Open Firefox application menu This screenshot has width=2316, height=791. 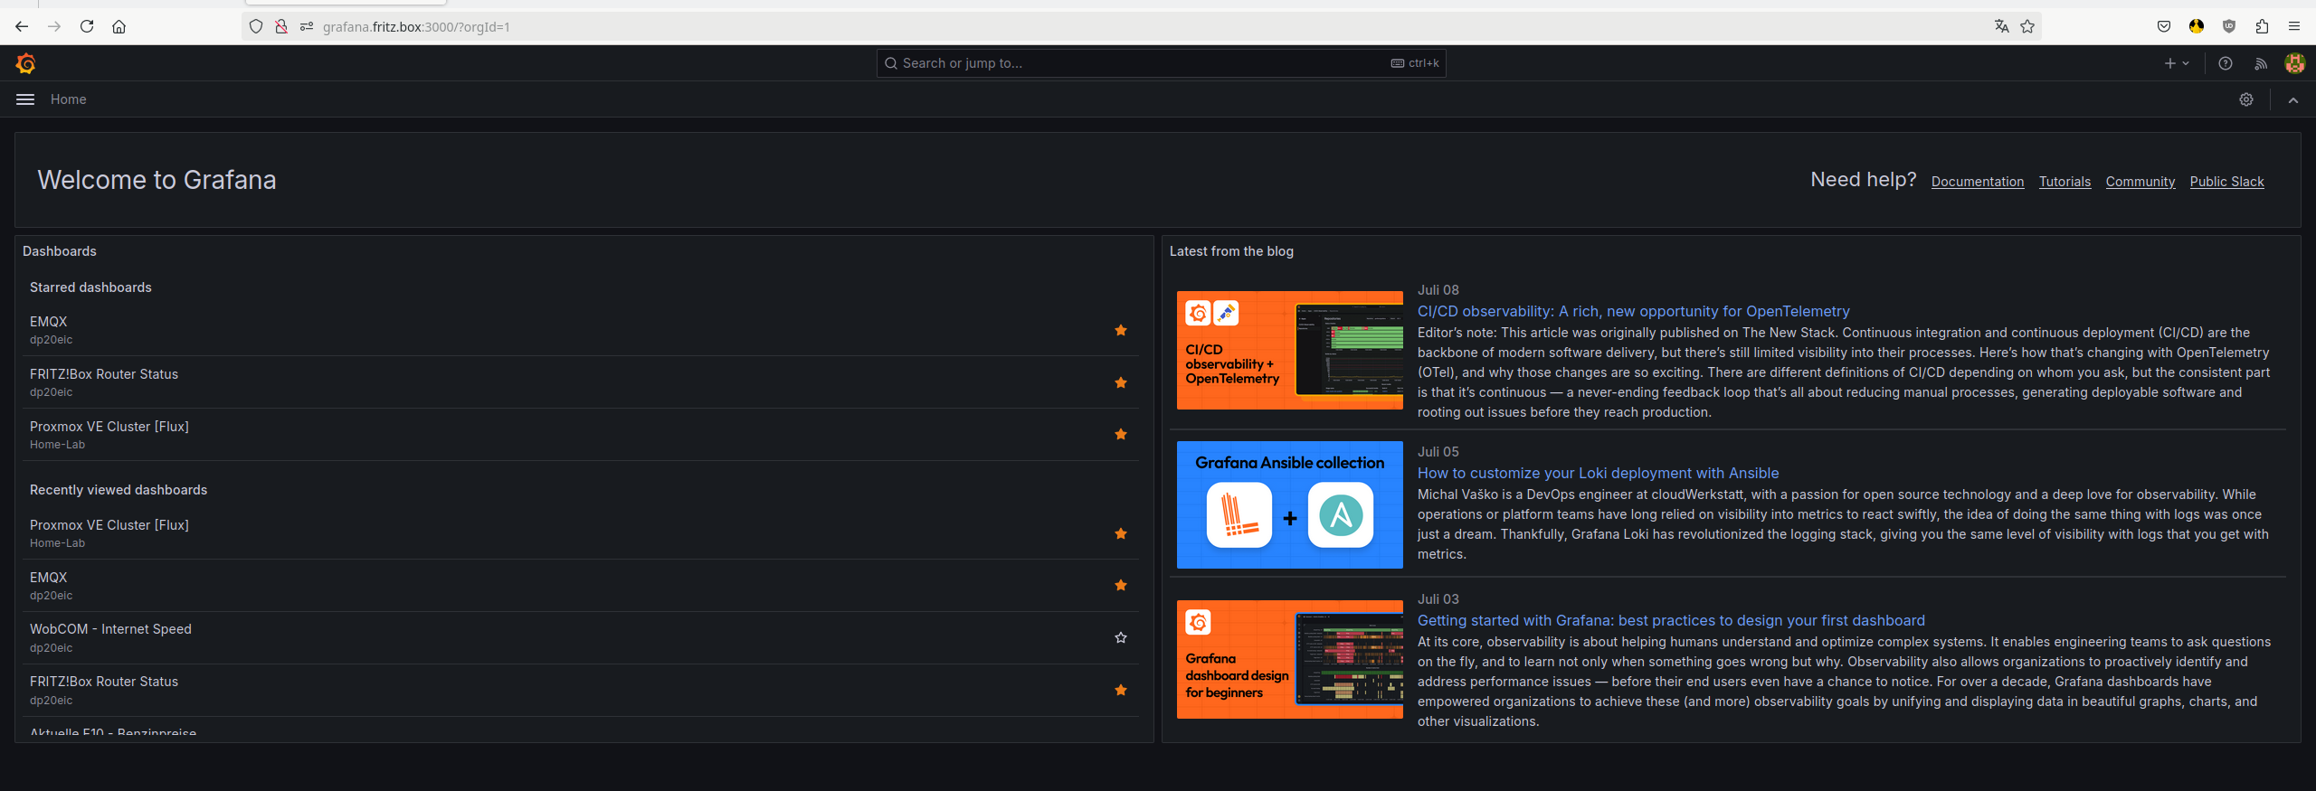click(2294, 26)
